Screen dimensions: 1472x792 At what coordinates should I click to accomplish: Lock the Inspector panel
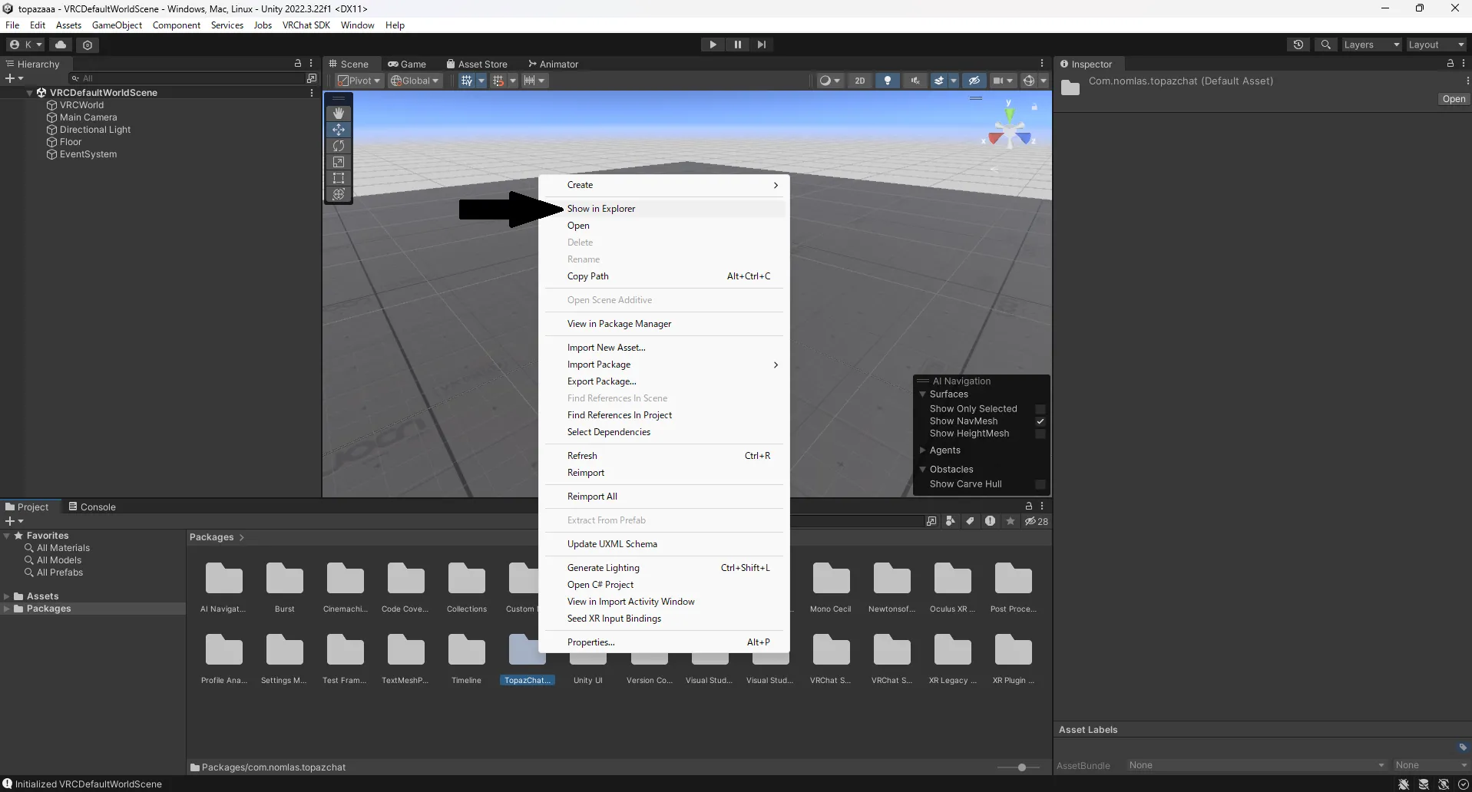tap(1450, 64)
